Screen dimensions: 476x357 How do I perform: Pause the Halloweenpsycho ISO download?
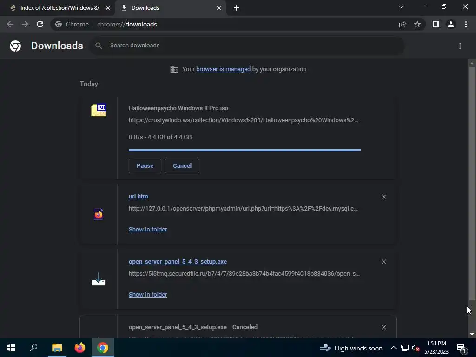(x=145, y=166)
